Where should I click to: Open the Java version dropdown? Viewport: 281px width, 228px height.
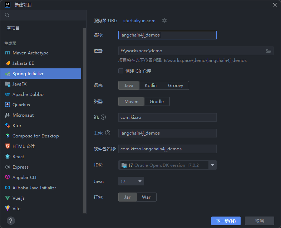[x=131, y=181]
